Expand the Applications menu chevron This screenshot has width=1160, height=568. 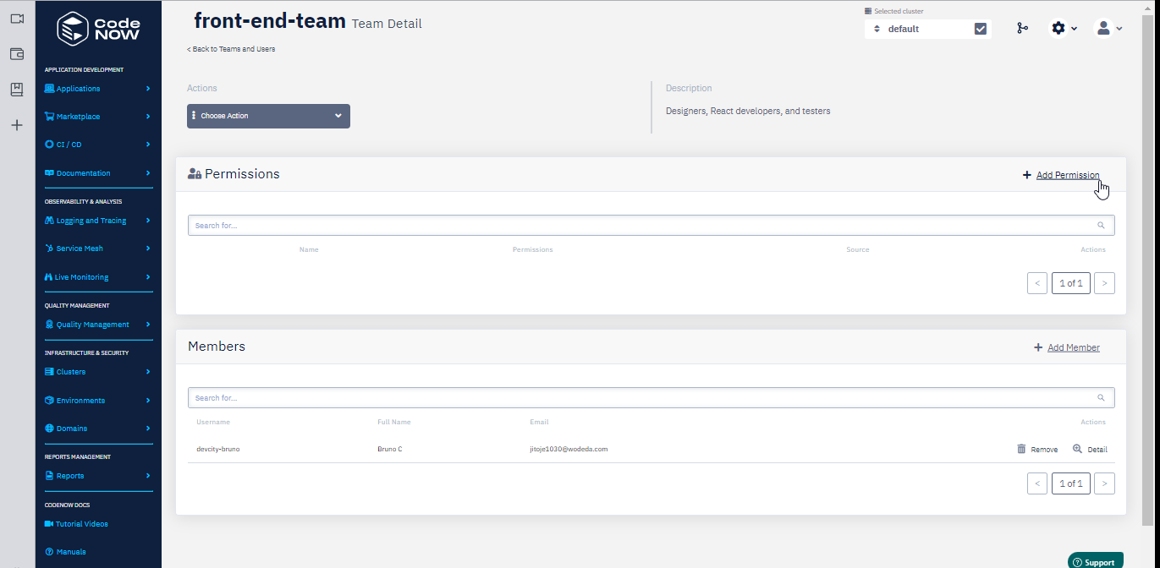pos(148,89)
